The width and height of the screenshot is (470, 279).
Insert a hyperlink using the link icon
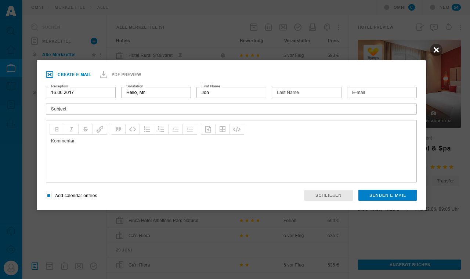click(100, 129)
